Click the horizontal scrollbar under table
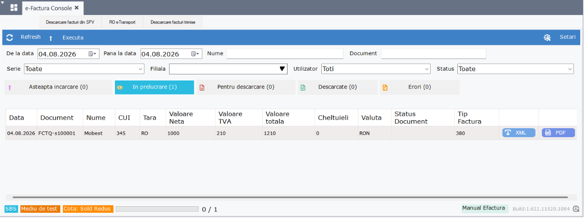 (x=290, y=197)
